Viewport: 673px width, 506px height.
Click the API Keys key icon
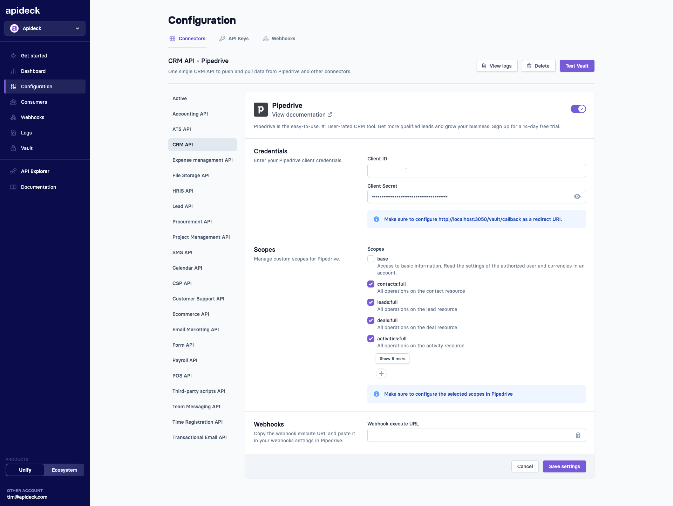coord(222,39)
